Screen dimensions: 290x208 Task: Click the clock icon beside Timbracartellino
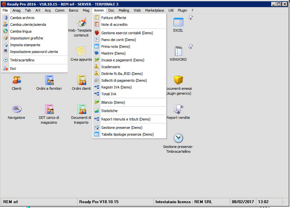[5, 60]
